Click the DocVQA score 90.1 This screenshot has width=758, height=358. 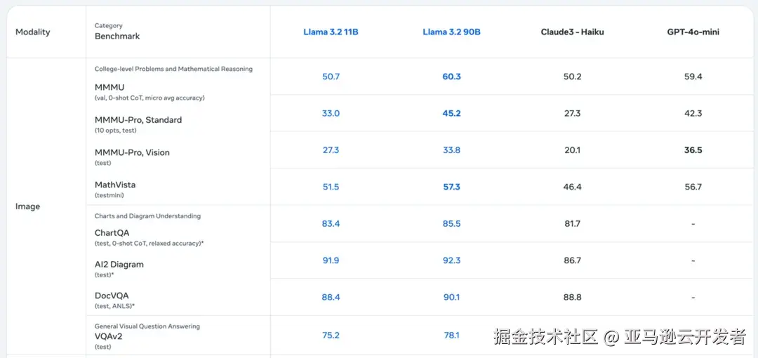(x=451, y=297)
